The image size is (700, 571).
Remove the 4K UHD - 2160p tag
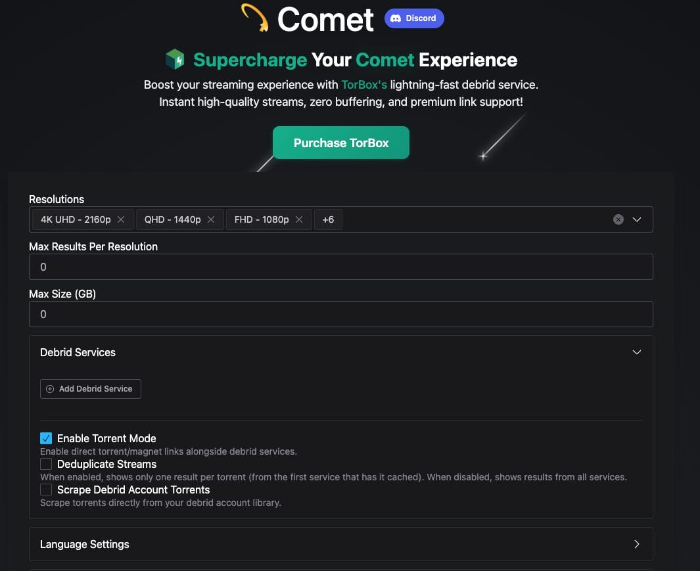pyautogui.click(x=120, y=219)
